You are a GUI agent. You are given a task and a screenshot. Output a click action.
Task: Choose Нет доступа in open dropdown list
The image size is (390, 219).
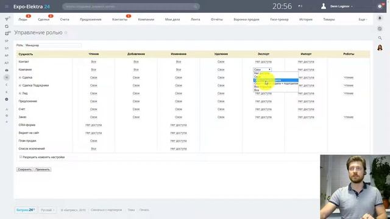click(275, 73)
